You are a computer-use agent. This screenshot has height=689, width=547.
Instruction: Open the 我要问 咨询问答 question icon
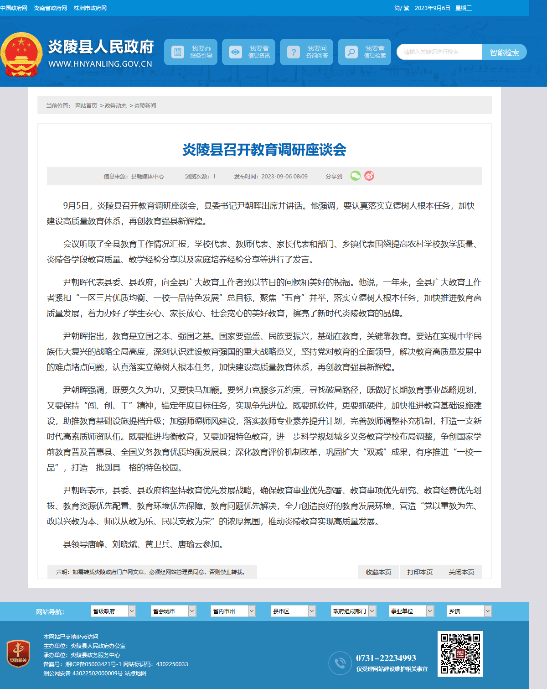(x=294, y=52)
